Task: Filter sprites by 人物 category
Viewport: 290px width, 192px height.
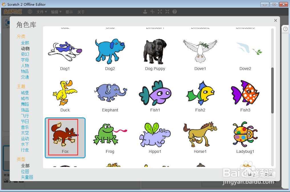Action: 25,66
